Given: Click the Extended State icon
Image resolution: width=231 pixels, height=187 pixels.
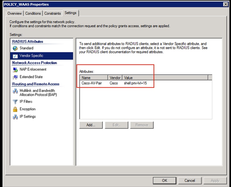Looking at the screenshot, I should (x=15, y=77).
